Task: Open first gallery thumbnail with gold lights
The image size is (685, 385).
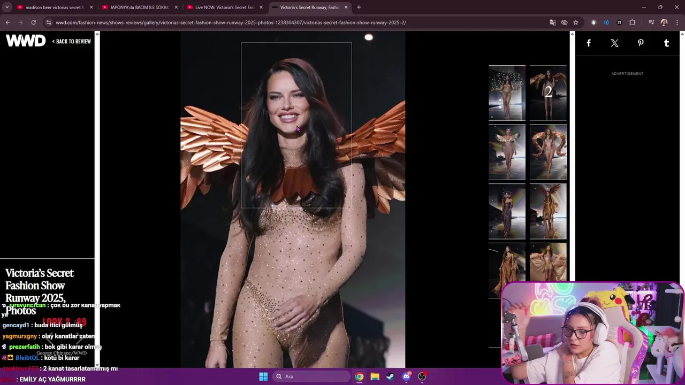Action: [507, 93]
